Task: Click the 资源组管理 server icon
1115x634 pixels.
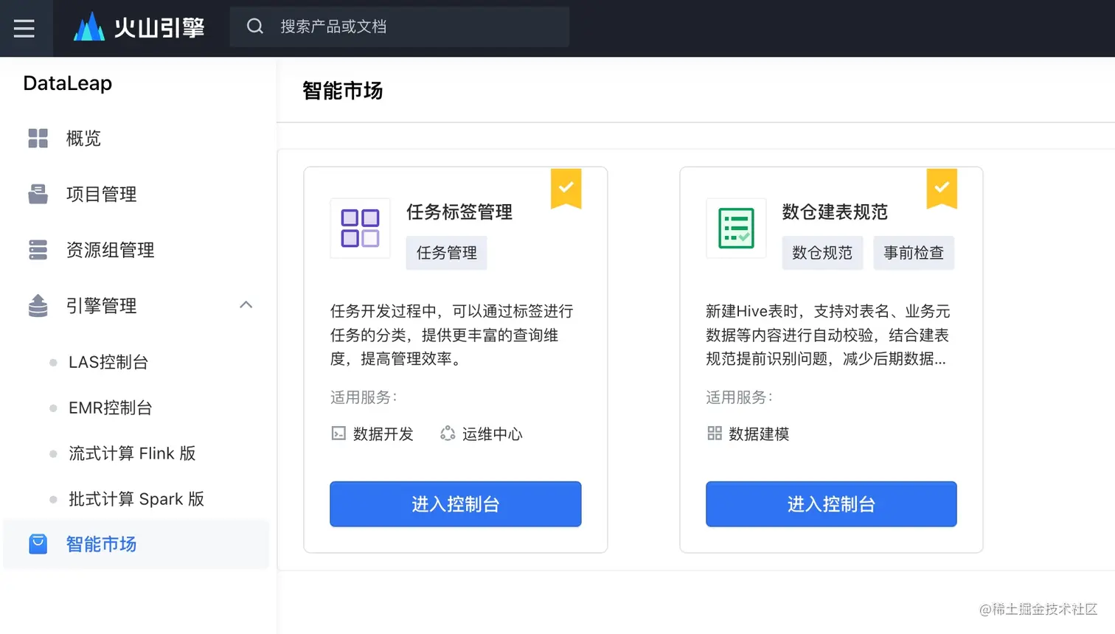Action: point(38,250)
